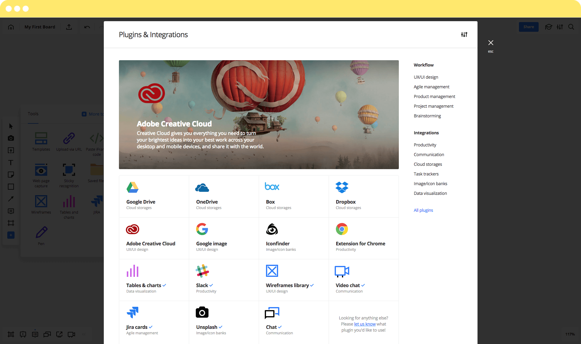Image resolution: width=581 pixels, height=344 pixels.
Task: Open Upload via URL tool
Action: 69,142
